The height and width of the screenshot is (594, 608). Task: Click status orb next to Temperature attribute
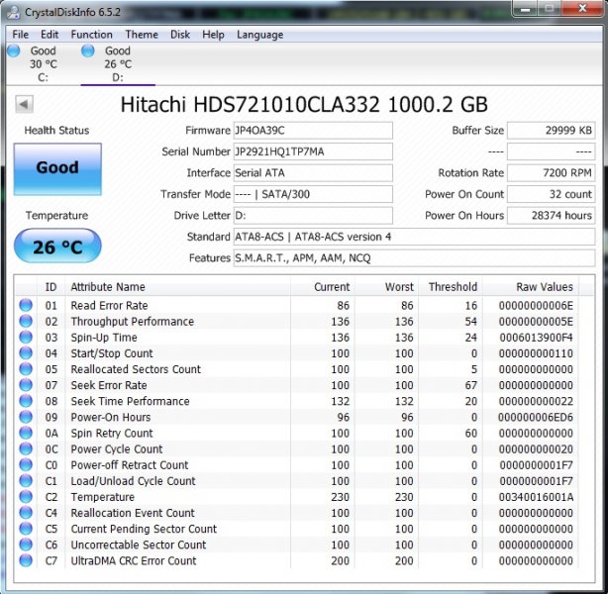click(x=26, y=497)
